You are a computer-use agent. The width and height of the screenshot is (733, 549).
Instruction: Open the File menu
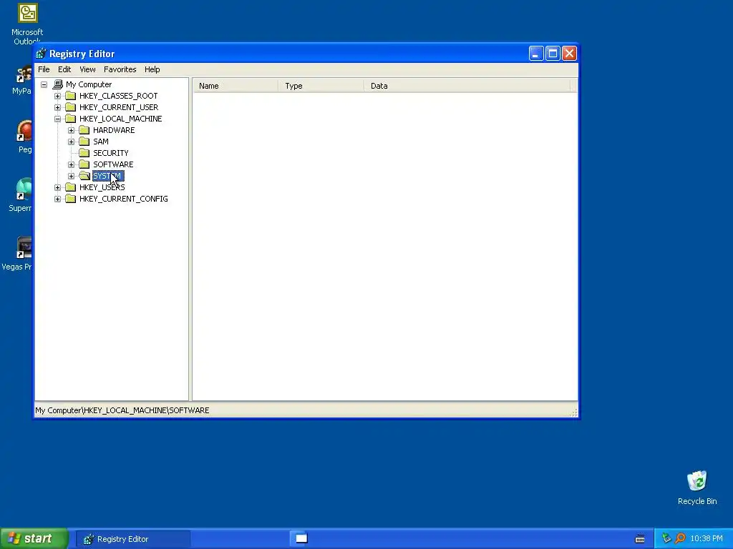tap(44, 69)
